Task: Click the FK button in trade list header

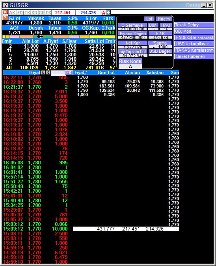Action: coord(69,73)
